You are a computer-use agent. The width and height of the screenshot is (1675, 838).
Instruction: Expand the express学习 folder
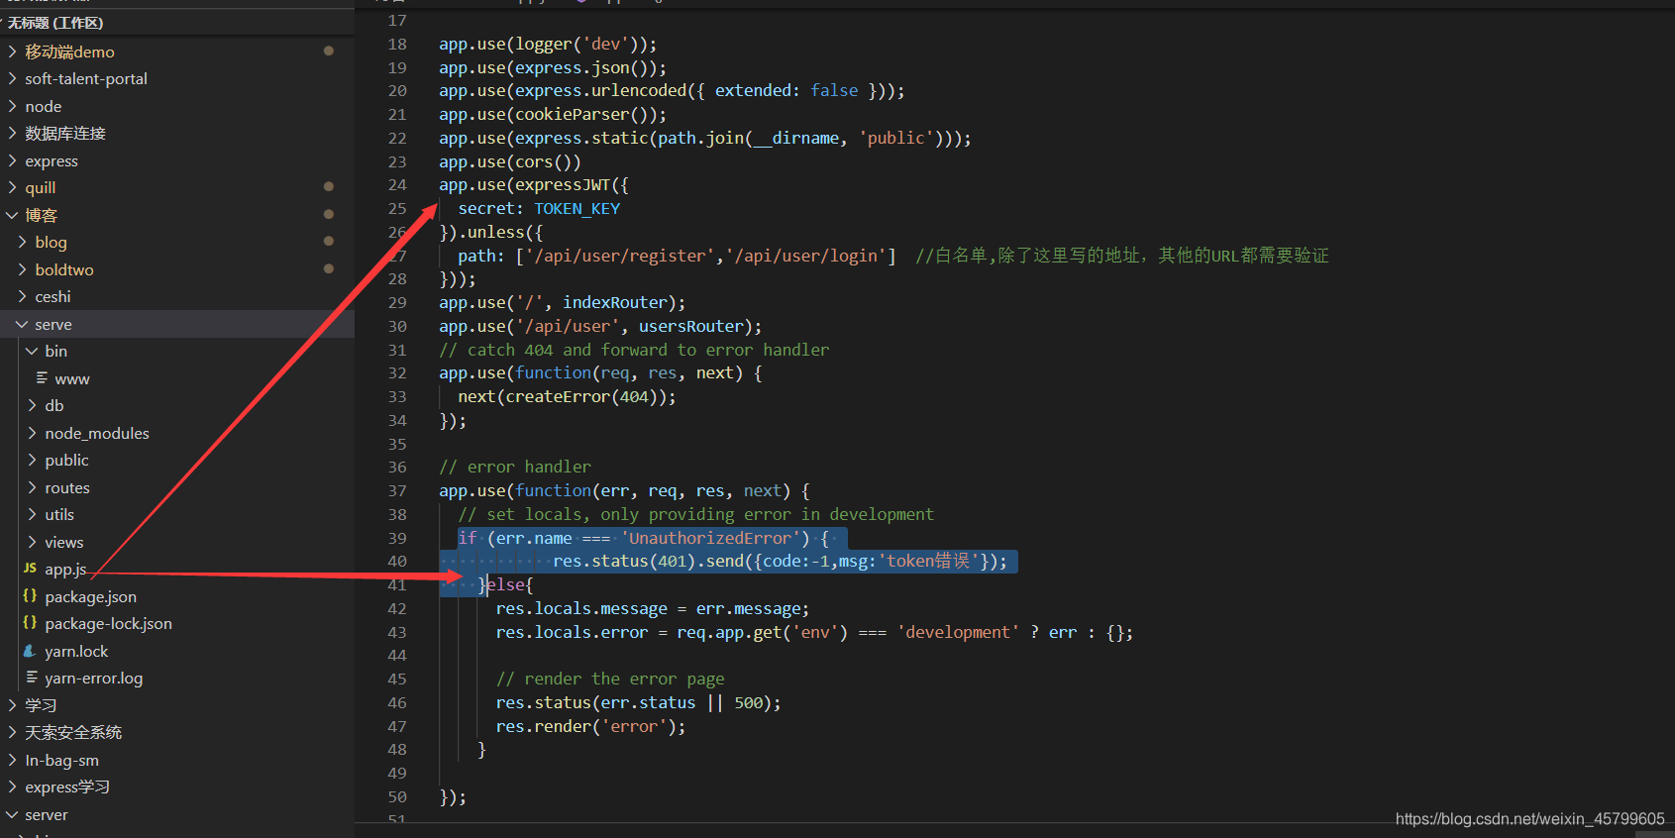click(12, 786)
